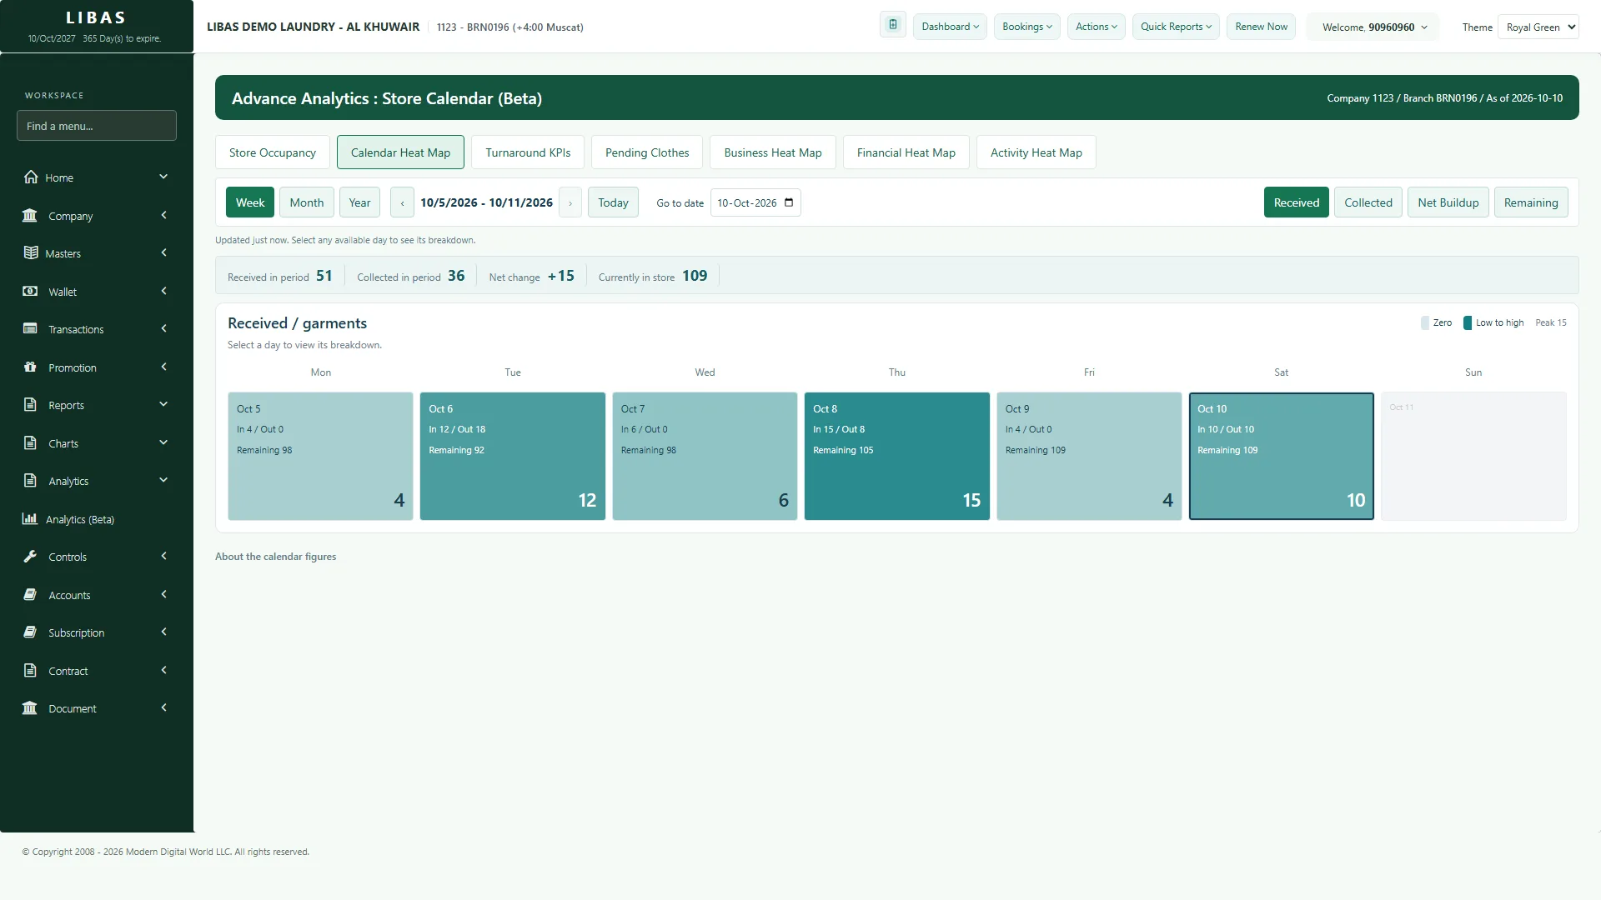
Task: Switch to Turnaround KPIs tab
Action: [x=528, y=152]
